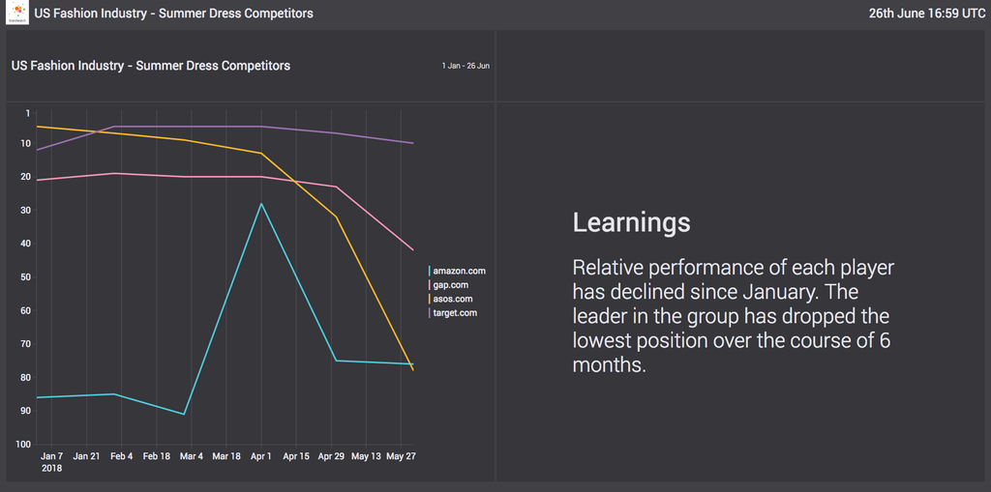991x492 pixels.
Task: Click the Learnings paragraph about relative performance
Action: click(731, 316)
